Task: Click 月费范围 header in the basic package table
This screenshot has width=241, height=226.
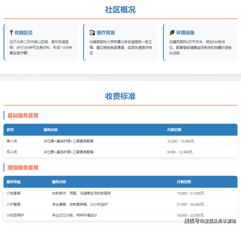Action: pyautogui.click(x=174, y=130)
